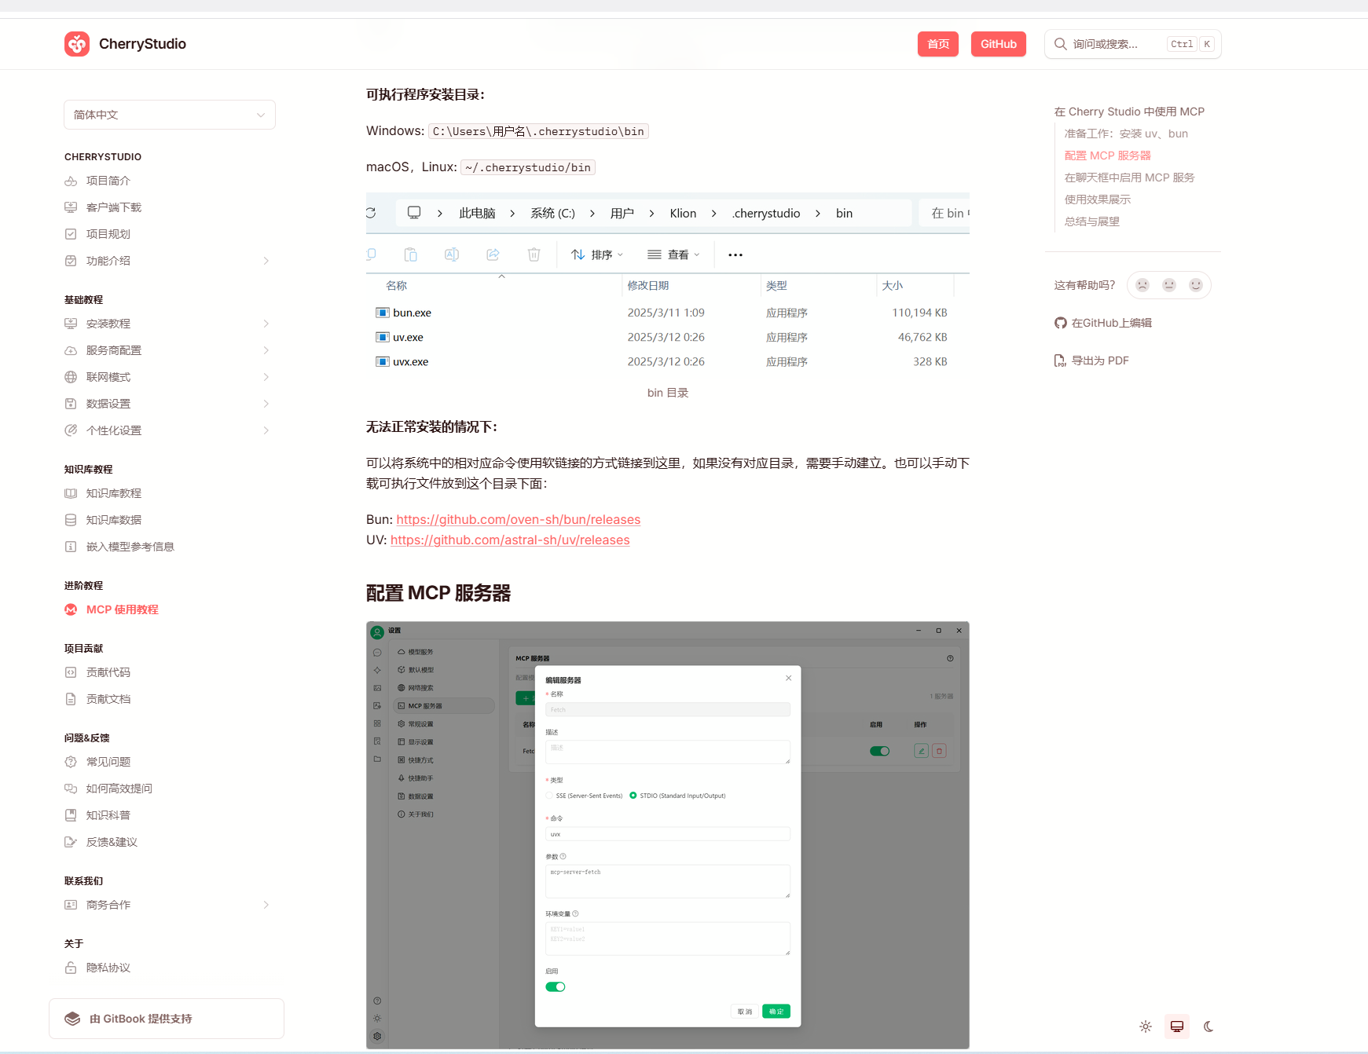Click the happy face feedback icon

tap(1196, 285)
